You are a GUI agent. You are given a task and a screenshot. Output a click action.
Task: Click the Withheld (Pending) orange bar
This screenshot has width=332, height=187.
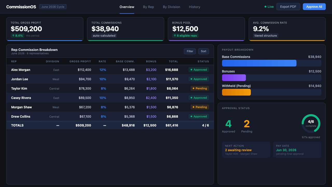(236, 92)
